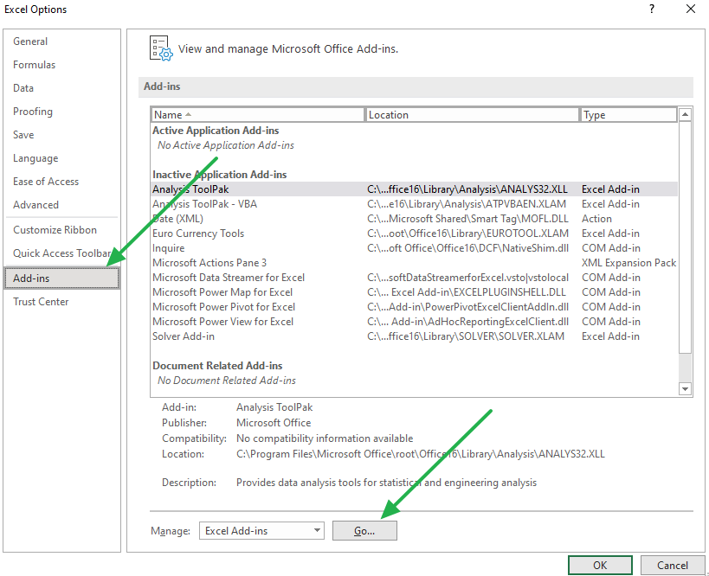
Task: Click the Action type cell
Action: [596, 219]
